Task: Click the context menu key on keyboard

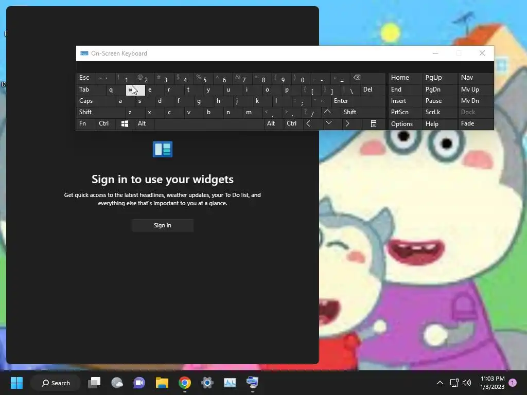Action: [374, 123]
